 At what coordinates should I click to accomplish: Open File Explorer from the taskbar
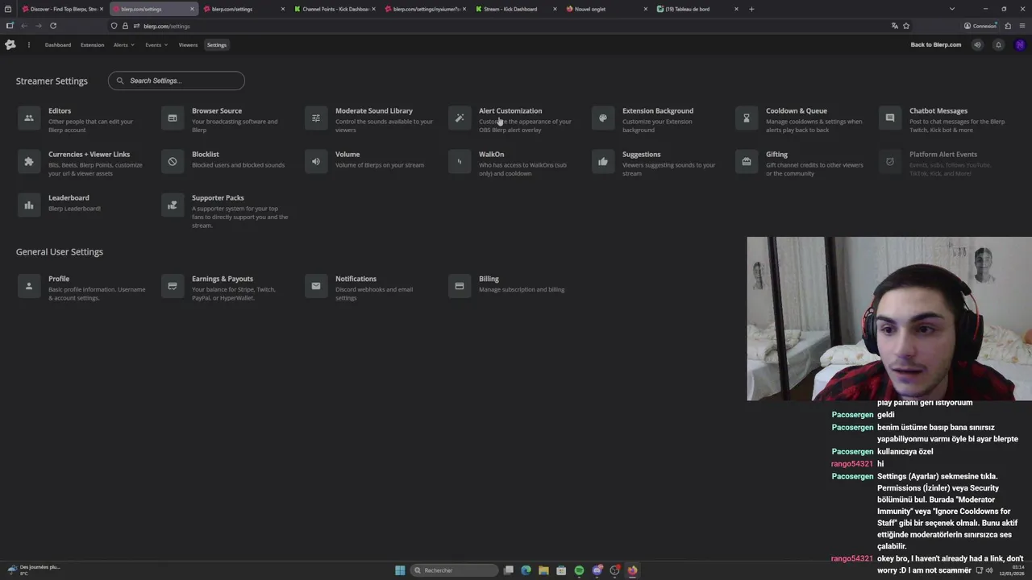point(543,570)
